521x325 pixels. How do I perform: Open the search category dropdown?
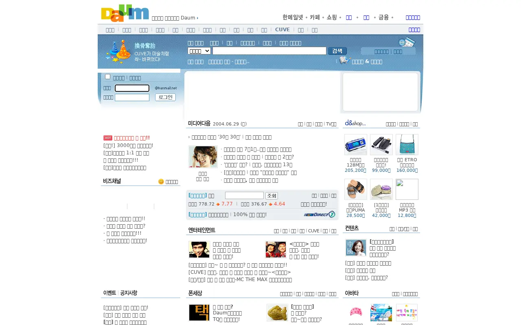(199, 51)
